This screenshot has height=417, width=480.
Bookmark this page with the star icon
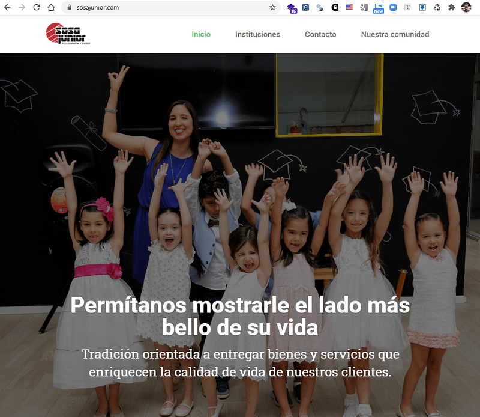pos(272,7)
